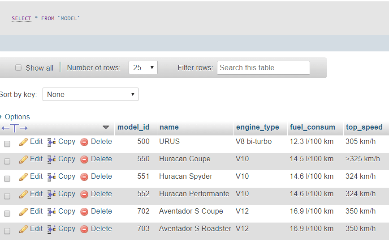Image resolution: width=389 pixels, height=244 pixels.
Task: Select the checkbox for the URUS row
Action: (7, 144)
